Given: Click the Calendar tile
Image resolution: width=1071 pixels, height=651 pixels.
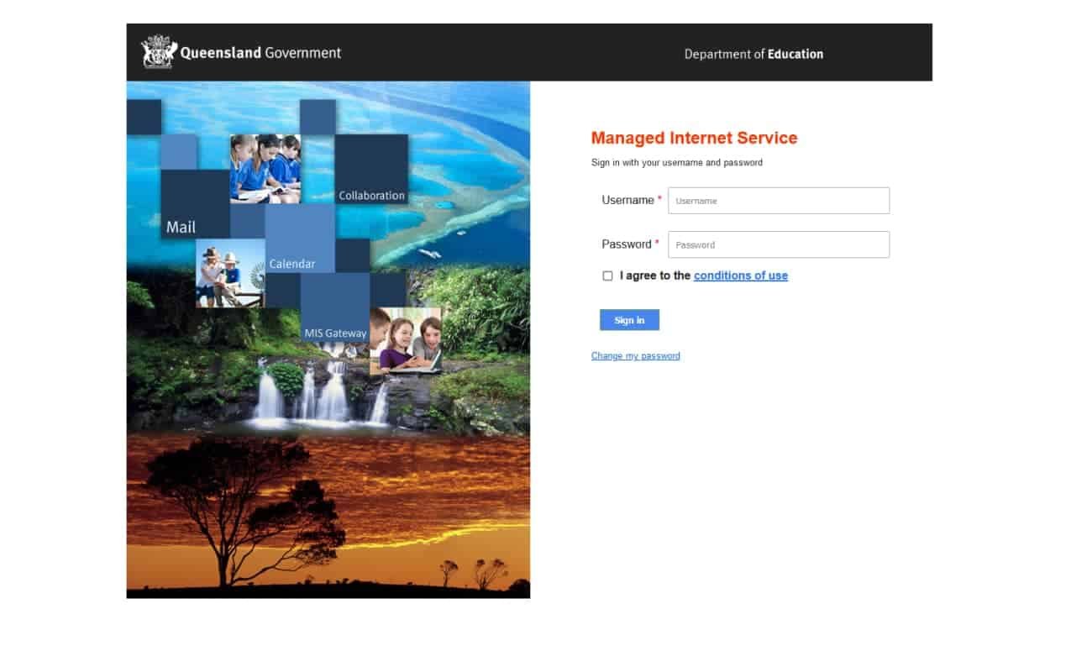Looking at the screenshot, I should pos(293,263).
